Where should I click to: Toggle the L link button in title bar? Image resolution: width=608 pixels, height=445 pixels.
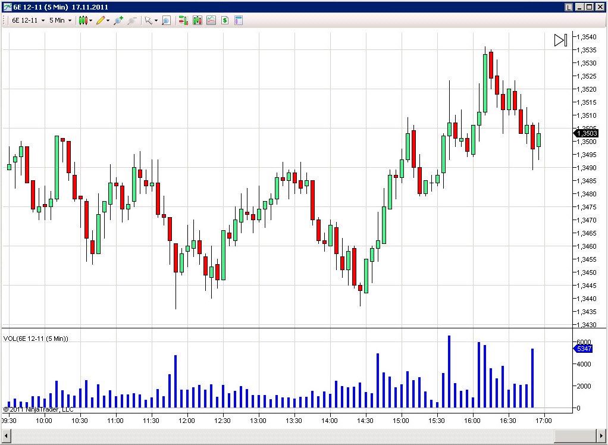pos(569,7)
